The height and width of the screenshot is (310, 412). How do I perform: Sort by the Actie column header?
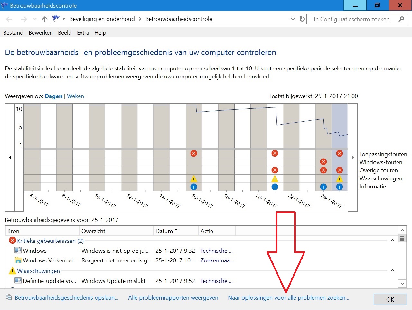point(217,231)
